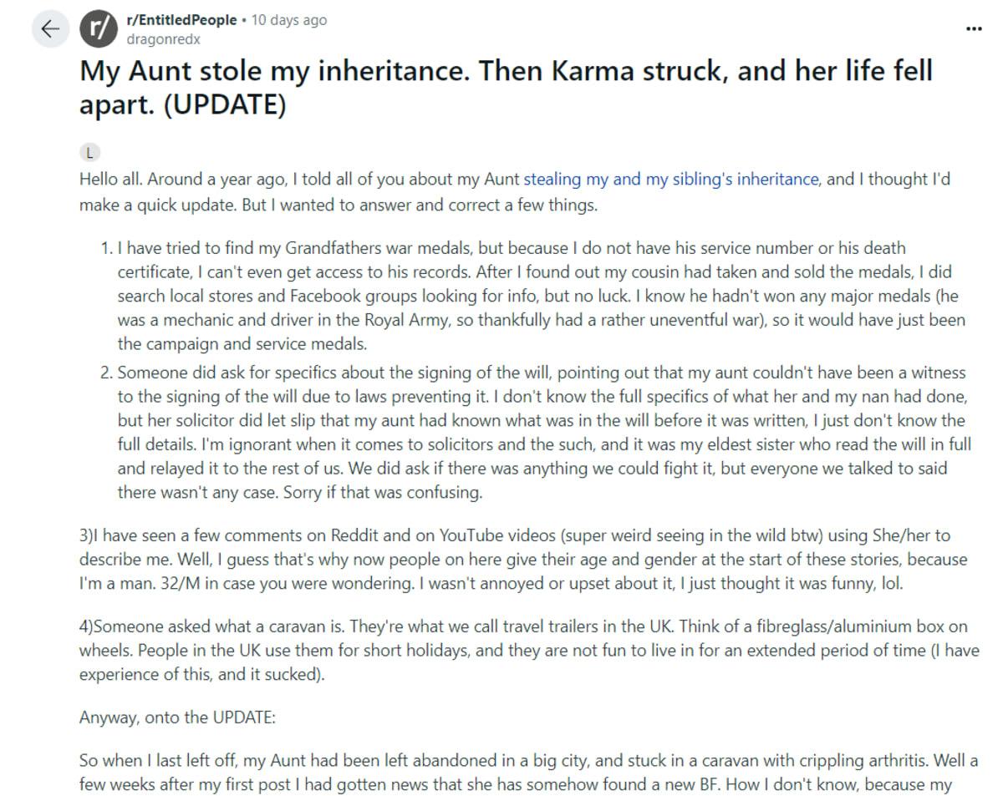Click list marker number 1

pyautogui.click(x=106, y=248)
